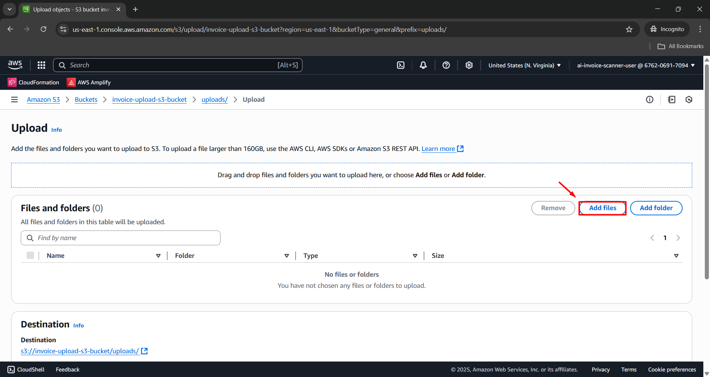
Task: Open the Learn more link
Action: [x=439, y=148]
